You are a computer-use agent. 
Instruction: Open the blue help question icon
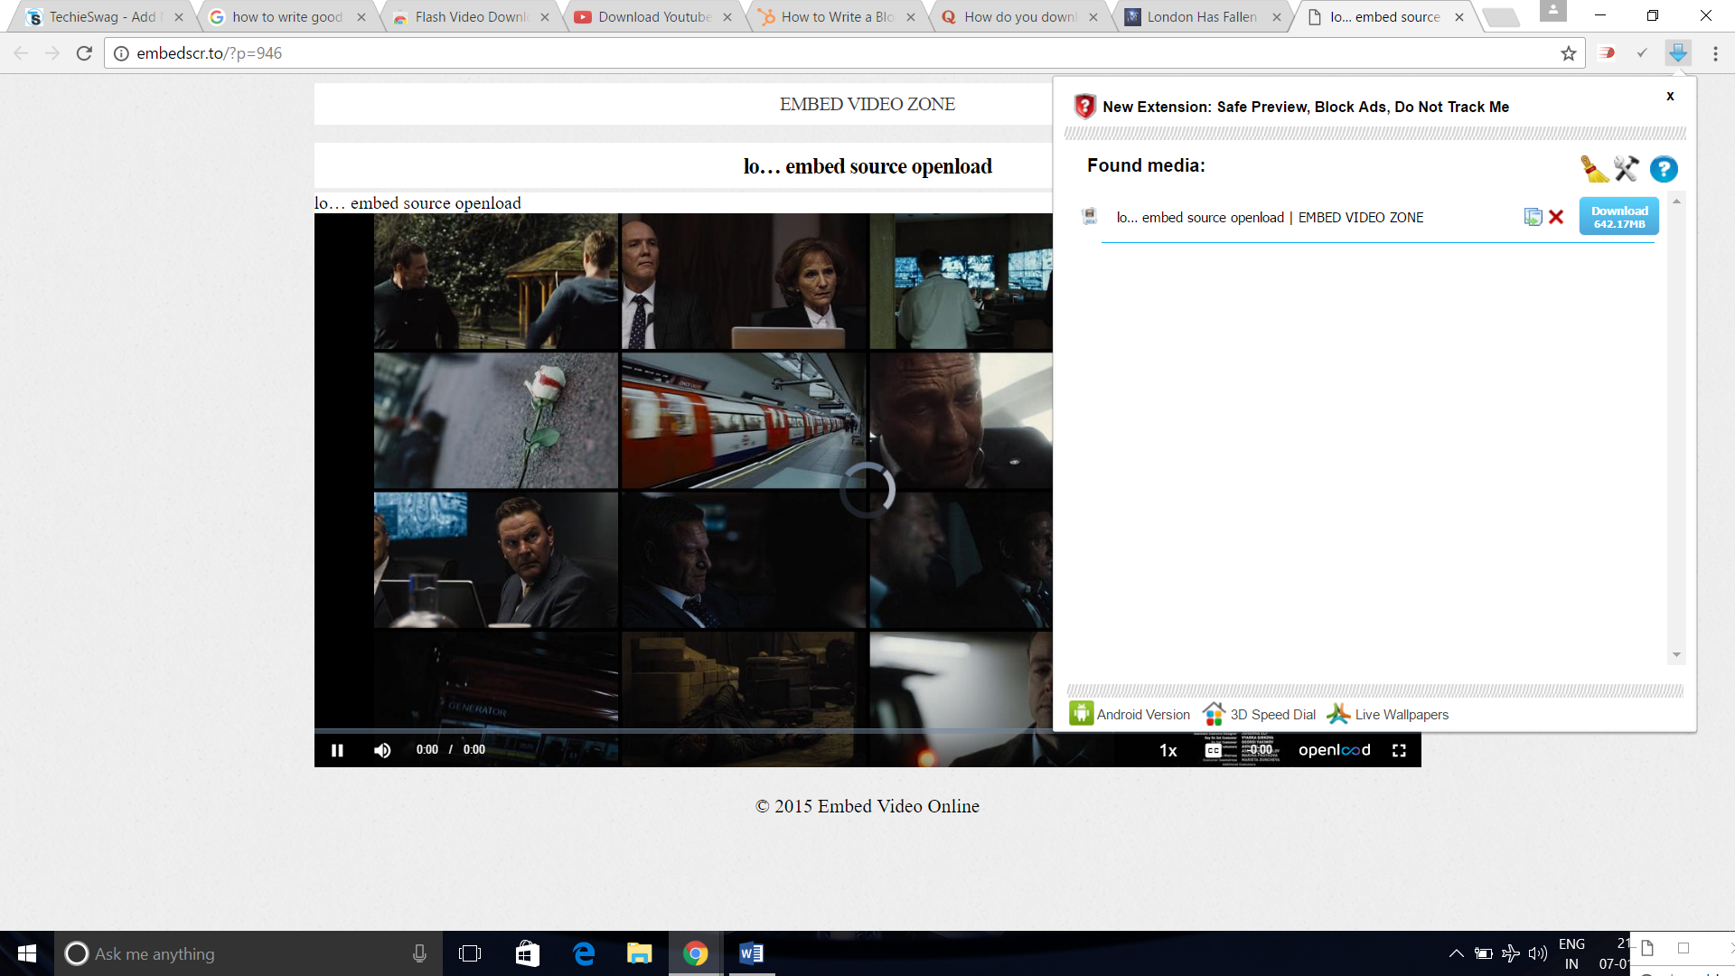pos(1664,169)
